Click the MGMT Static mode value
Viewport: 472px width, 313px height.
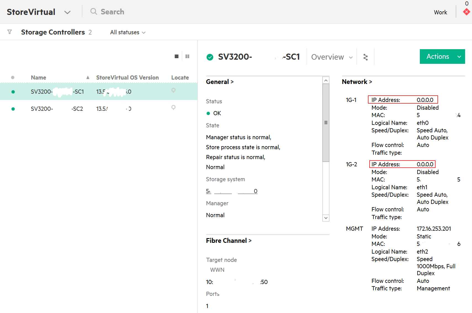click(424, 236)
